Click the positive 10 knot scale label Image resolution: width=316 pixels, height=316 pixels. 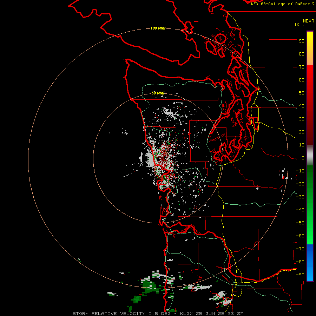tap(302, 145)
